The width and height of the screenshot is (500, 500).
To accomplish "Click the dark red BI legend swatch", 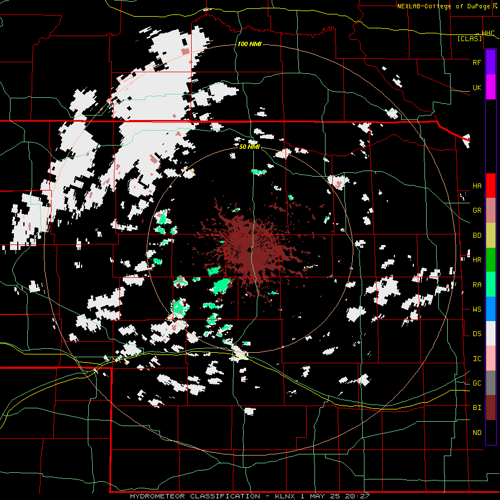I will [x=491, y=408].
